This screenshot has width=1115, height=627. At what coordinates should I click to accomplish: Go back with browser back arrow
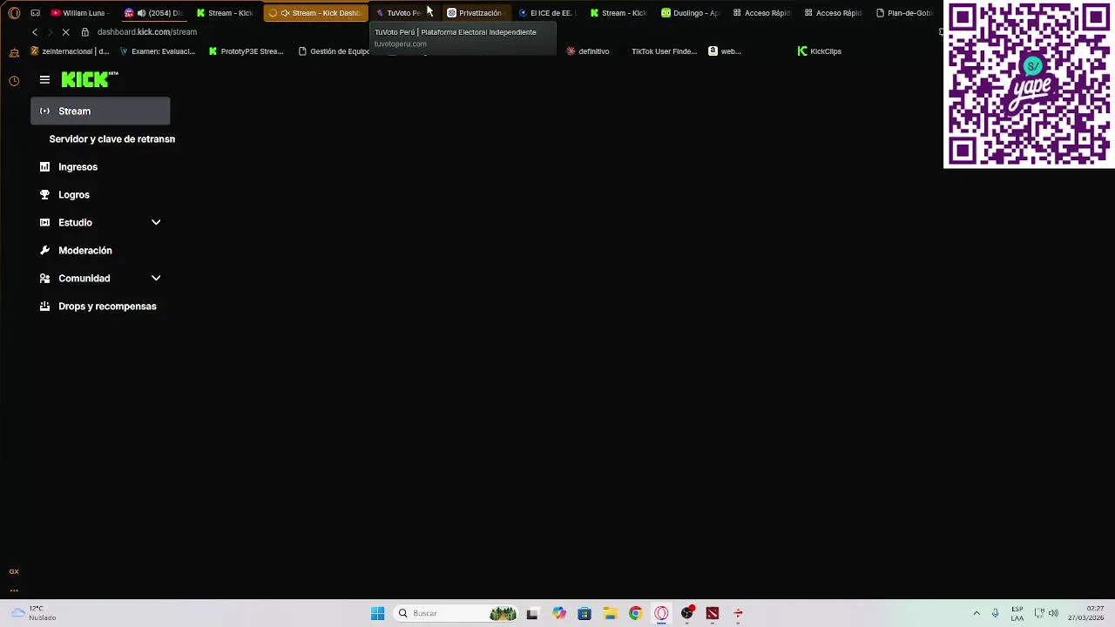(x=35, y=32)
